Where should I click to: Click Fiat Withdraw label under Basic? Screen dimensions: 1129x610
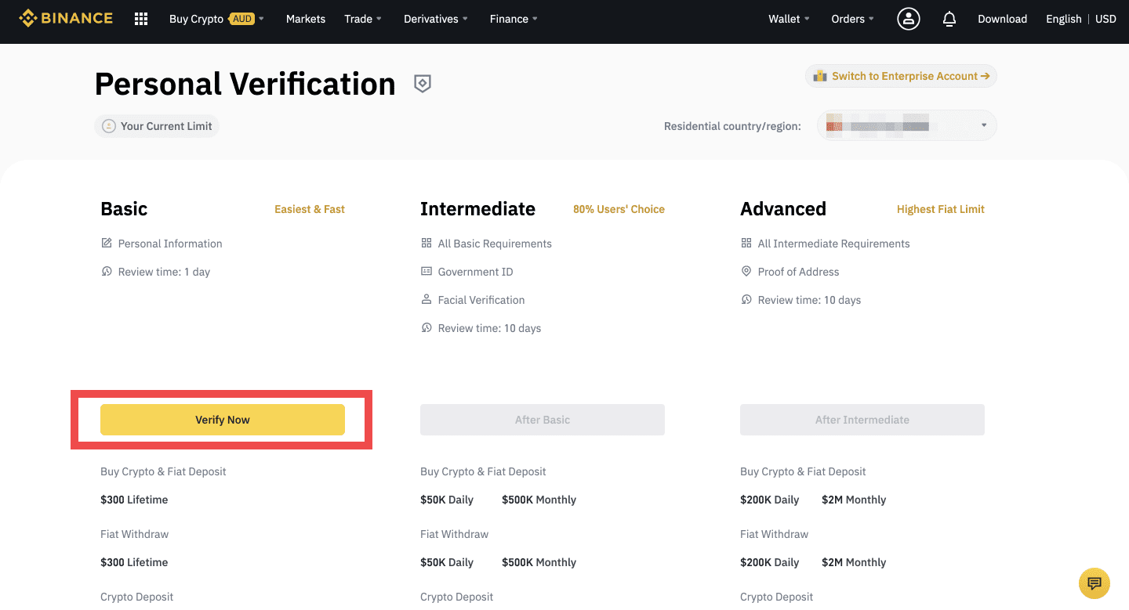[x=135, y=534]
